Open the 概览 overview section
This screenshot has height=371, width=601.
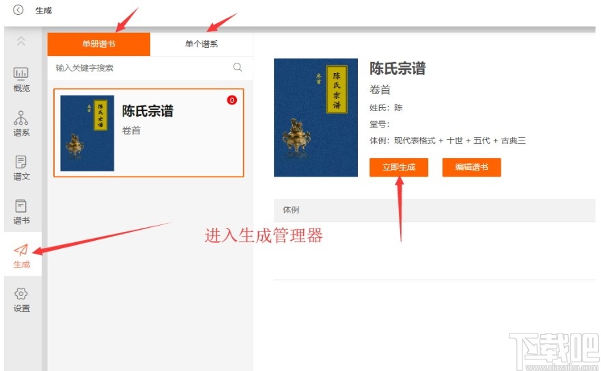click(x=21, y=79)
